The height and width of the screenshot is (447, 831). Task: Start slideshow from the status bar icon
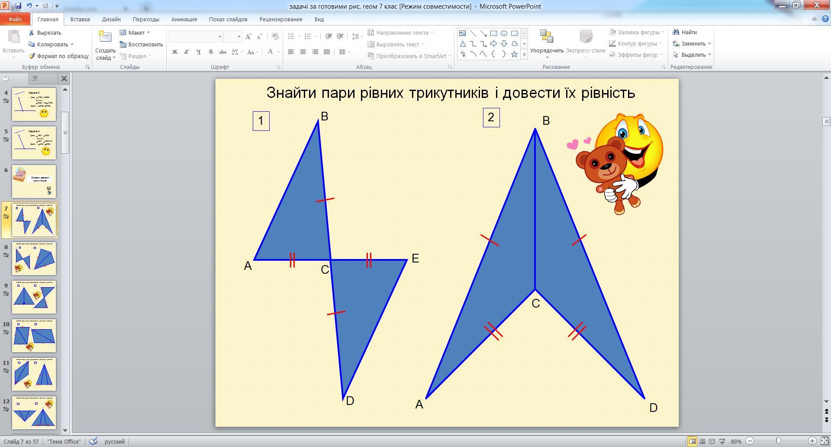pyautogui.click(x=722, y=441)
